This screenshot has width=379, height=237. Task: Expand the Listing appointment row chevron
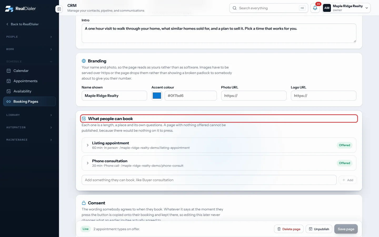pyautogui.click(x=88, y=145)
